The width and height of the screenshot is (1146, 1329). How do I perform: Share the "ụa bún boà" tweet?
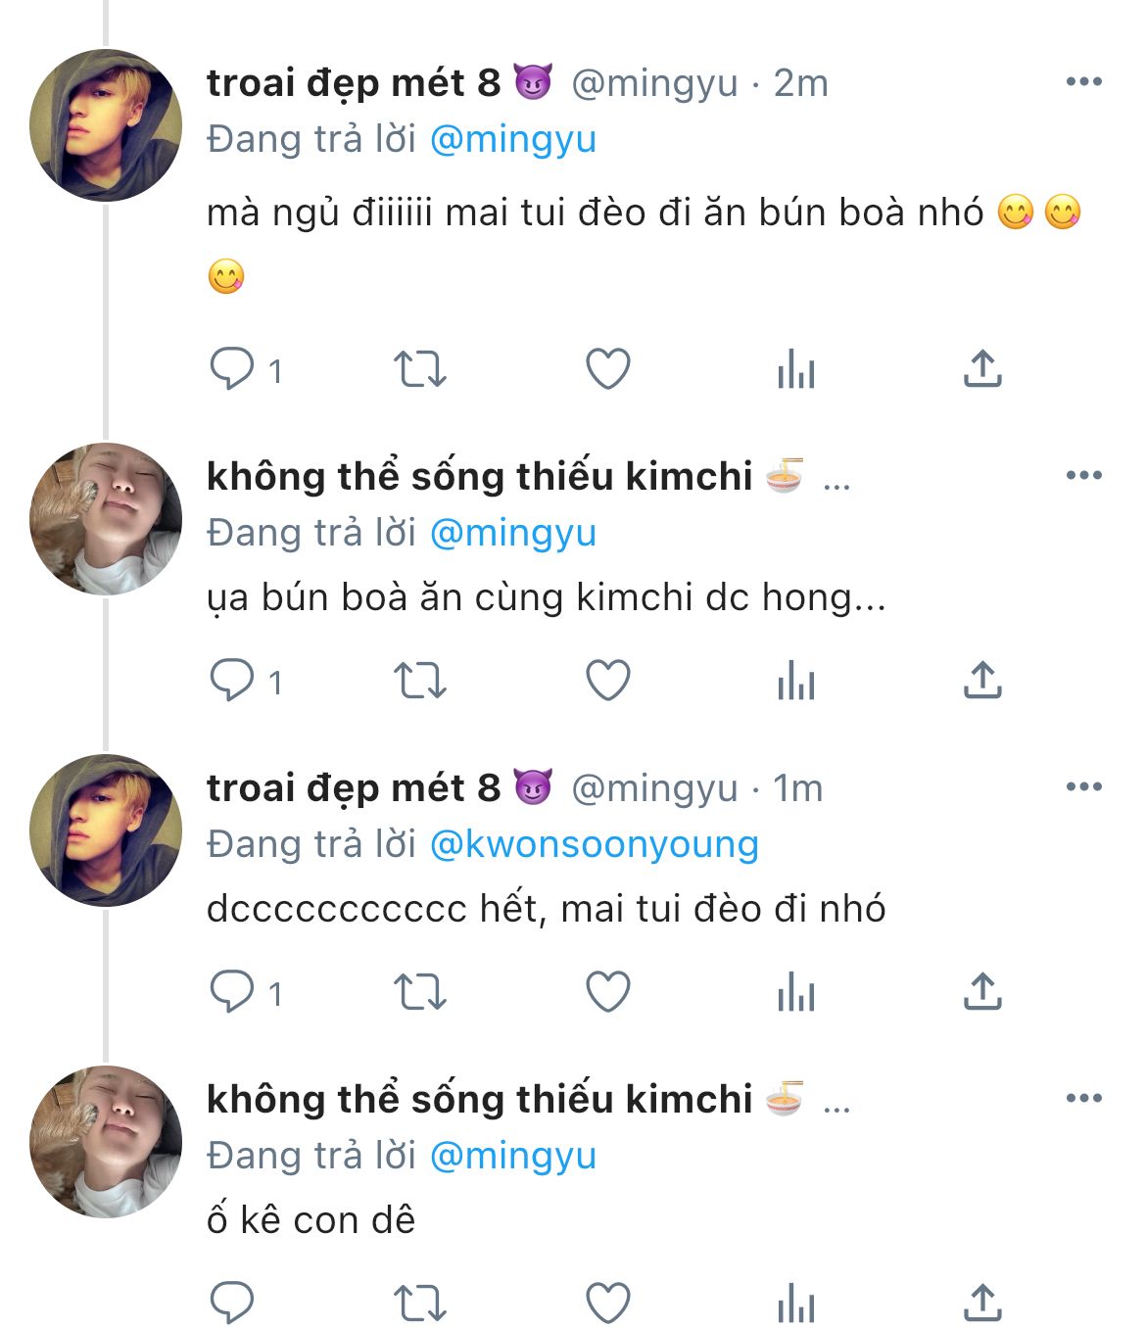[982, 681]
